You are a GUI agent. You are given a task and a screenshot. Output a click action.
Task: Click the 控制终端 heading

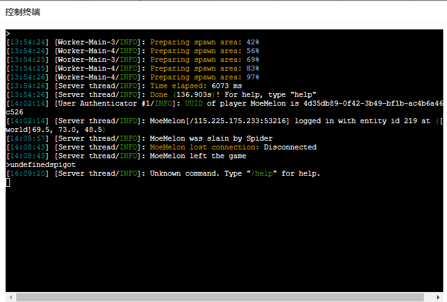click(x=23, y=12)
